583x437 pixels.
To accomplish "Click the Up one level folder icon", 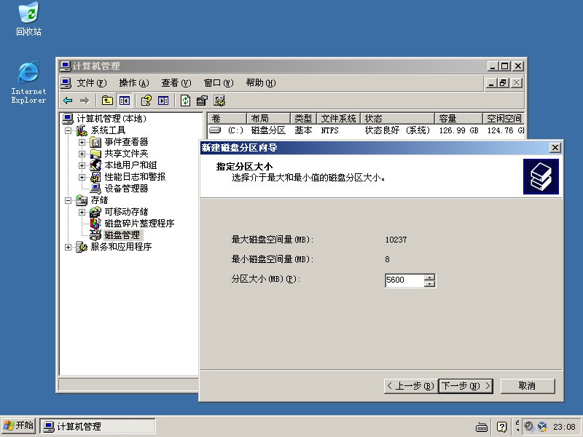I will 107,101.
